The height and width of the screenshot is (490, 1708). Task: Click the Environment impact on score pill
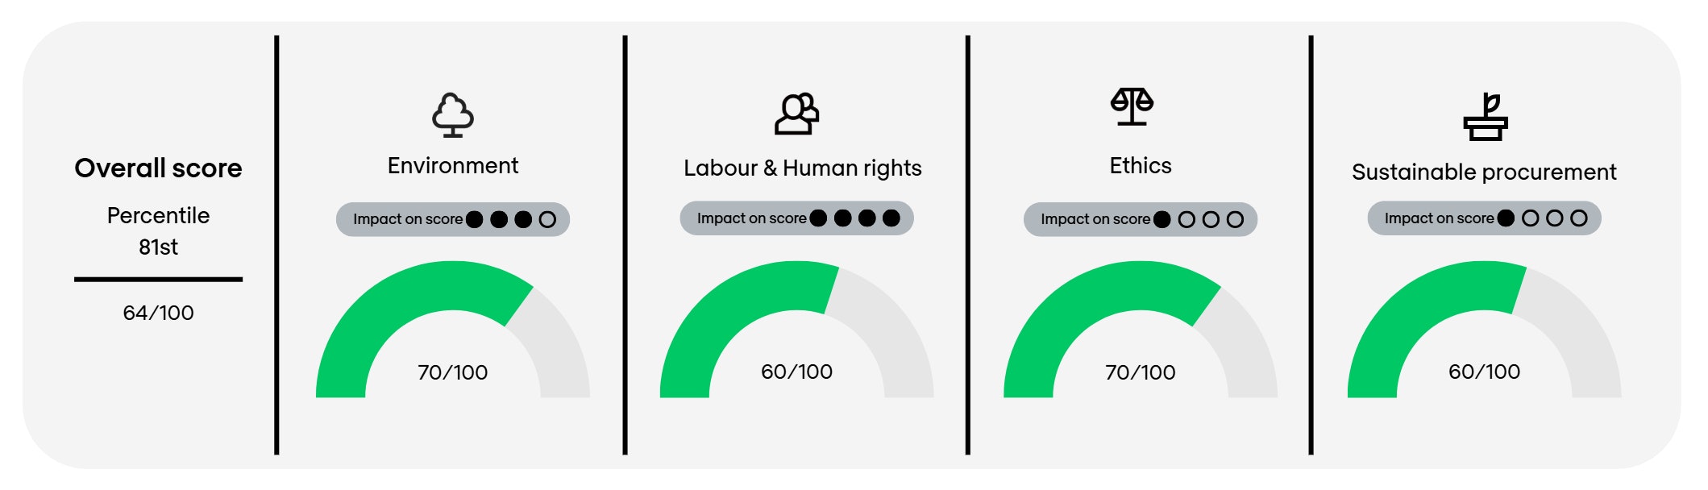click(x=452, y=219)
